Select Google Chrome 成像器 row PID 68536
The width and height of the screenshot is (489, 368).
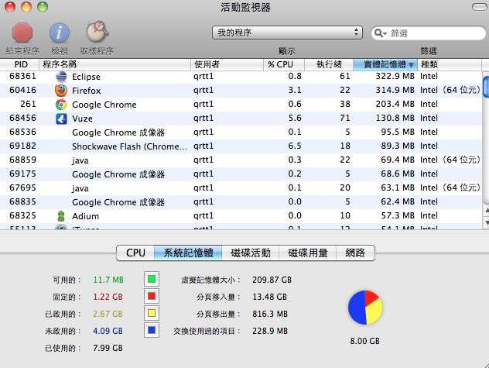click(241, 132)
